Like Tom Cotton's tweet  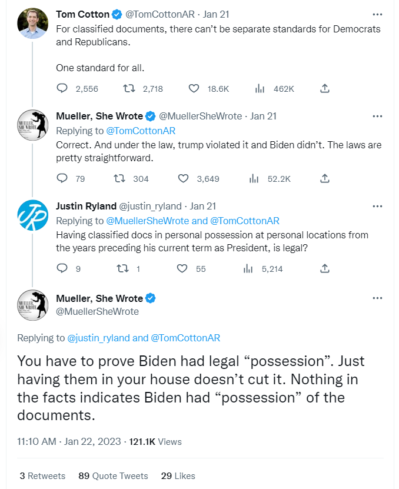[194, 89]
